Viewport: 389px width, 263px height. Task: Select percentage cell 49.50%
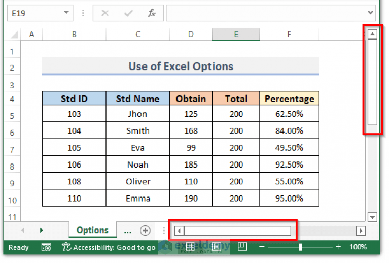tap(290, 148)
